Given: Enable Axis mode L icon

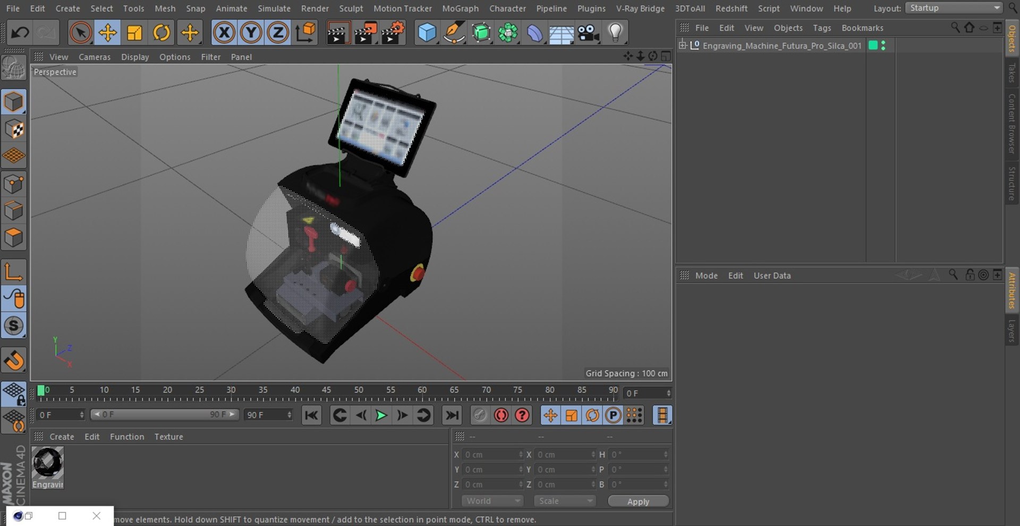Looking at the screenshot, I should [14, 272].
